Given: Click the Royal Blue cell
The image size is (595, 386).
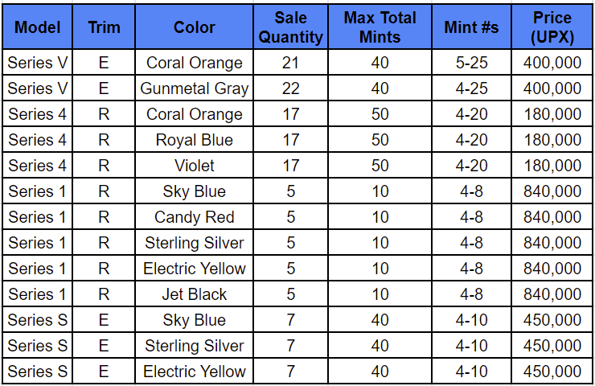Looking at the screenshot, I should (195, 140).
